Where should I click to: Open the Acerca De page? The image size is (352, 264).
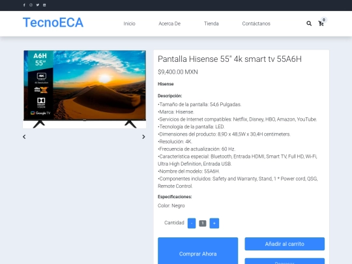click(169, 23)
